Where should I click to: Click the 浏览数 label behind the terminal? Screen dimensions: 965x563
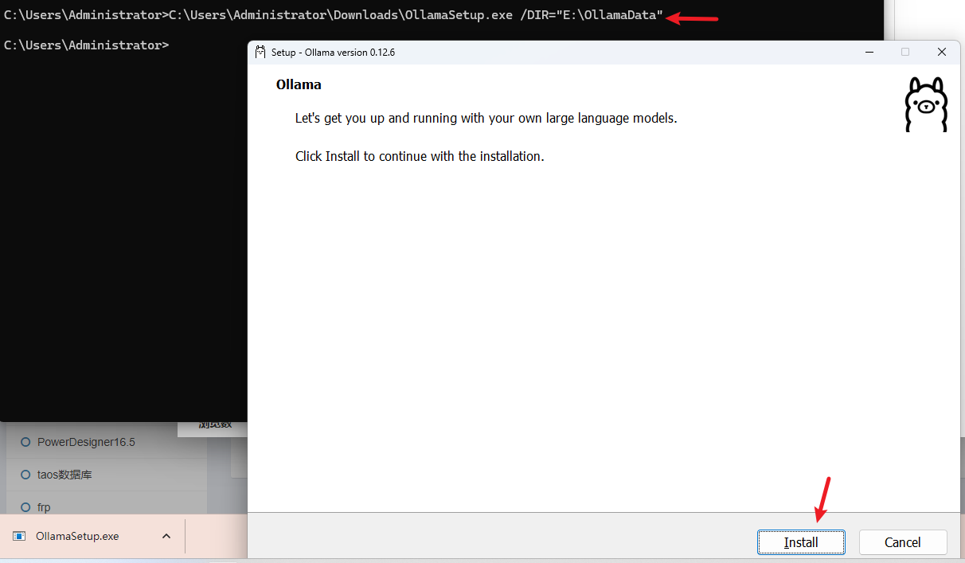(213, 426)
